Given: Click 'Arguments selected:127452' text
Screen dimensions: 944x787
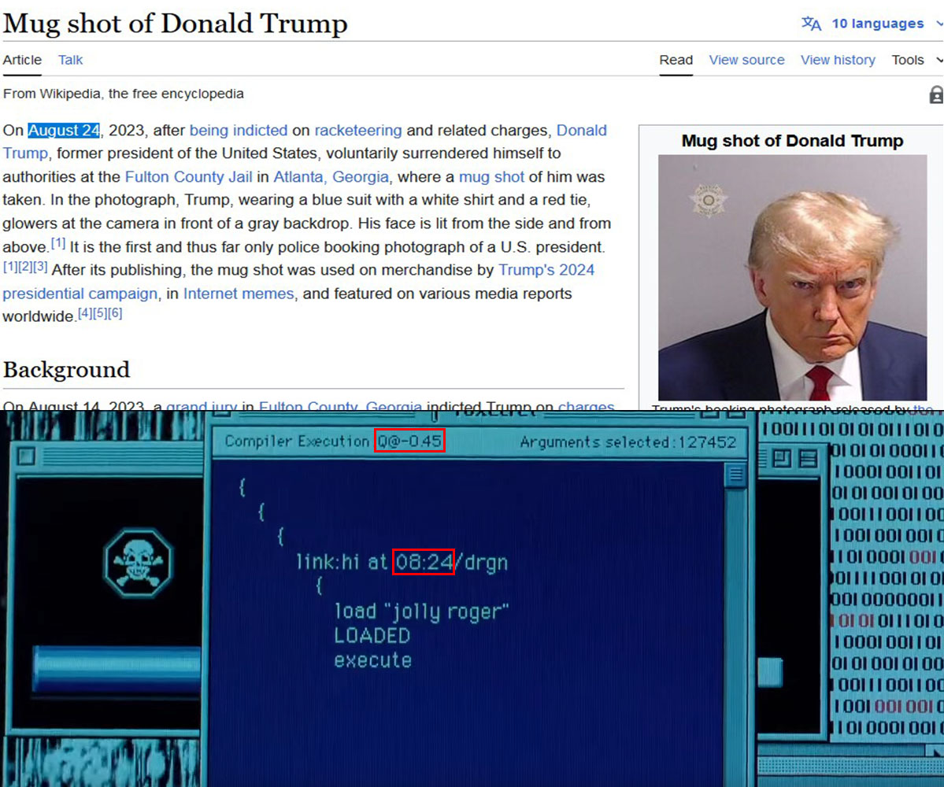Looking at the screenshot, I should pos(628,442).
